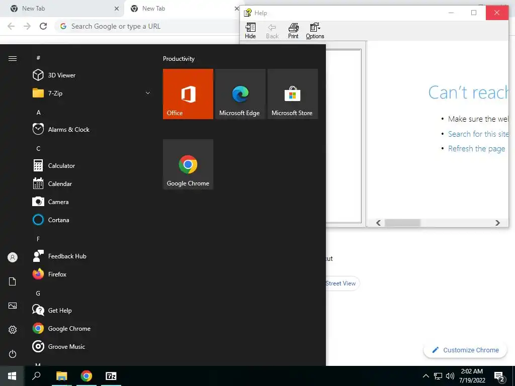
Task: Click 'Refresh the page' link
Action: tap(477, 149)
